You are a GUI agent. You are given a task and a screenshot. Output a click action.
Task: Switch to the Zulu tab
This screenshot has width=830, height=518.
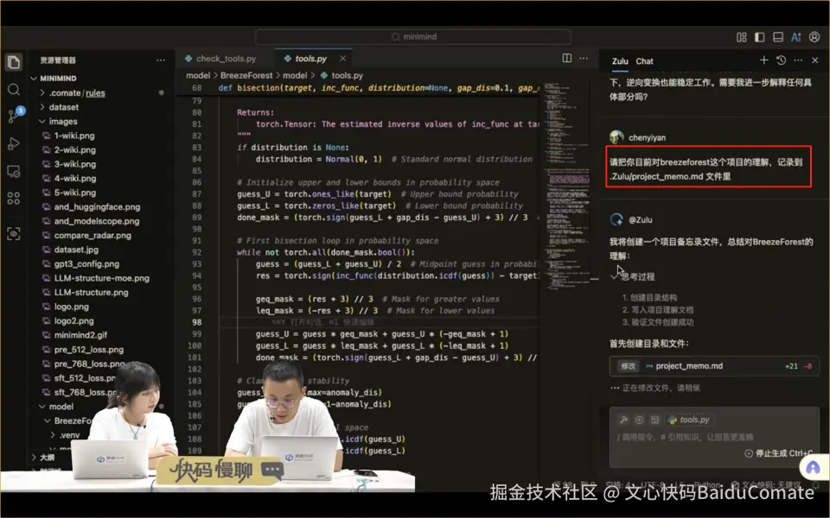click(620, 61)
